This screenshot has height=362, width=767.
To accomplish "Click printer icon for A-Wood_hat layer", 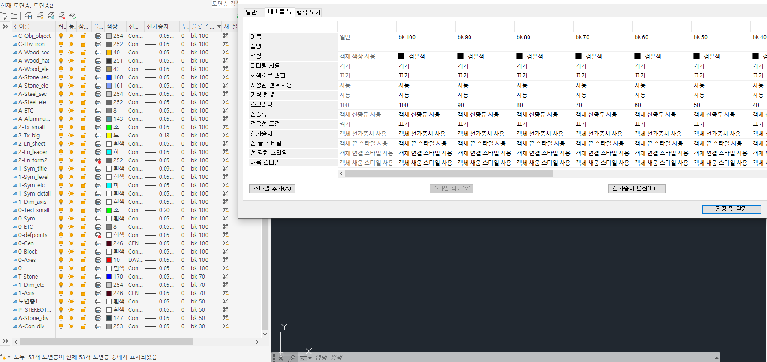I will click(98, 61).
